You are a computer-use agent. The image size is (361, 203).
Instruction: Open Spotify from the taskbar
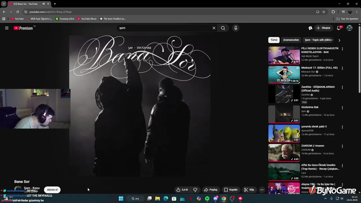coord(207,198)
